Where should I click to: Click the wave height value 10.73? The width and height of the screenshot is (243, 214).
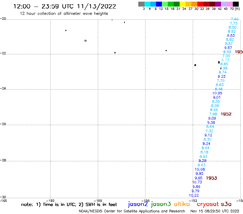(197, 182)
